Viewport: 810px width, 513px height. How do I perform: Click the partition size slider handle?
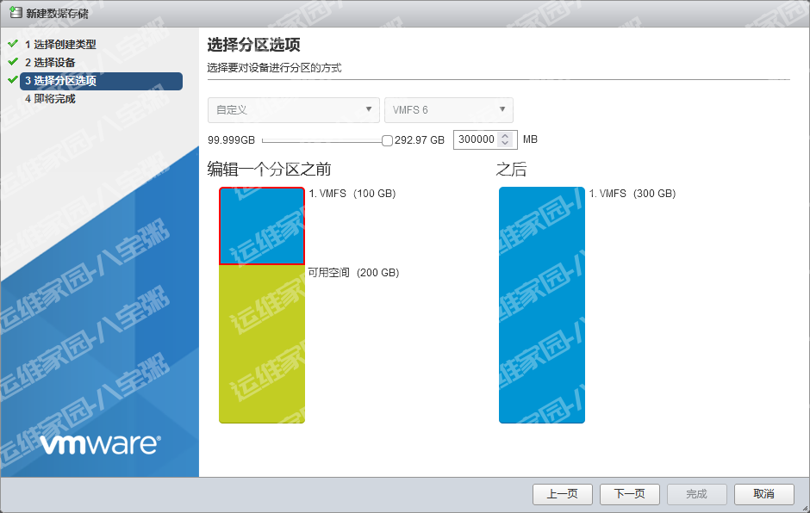click(x=387, y=140)
